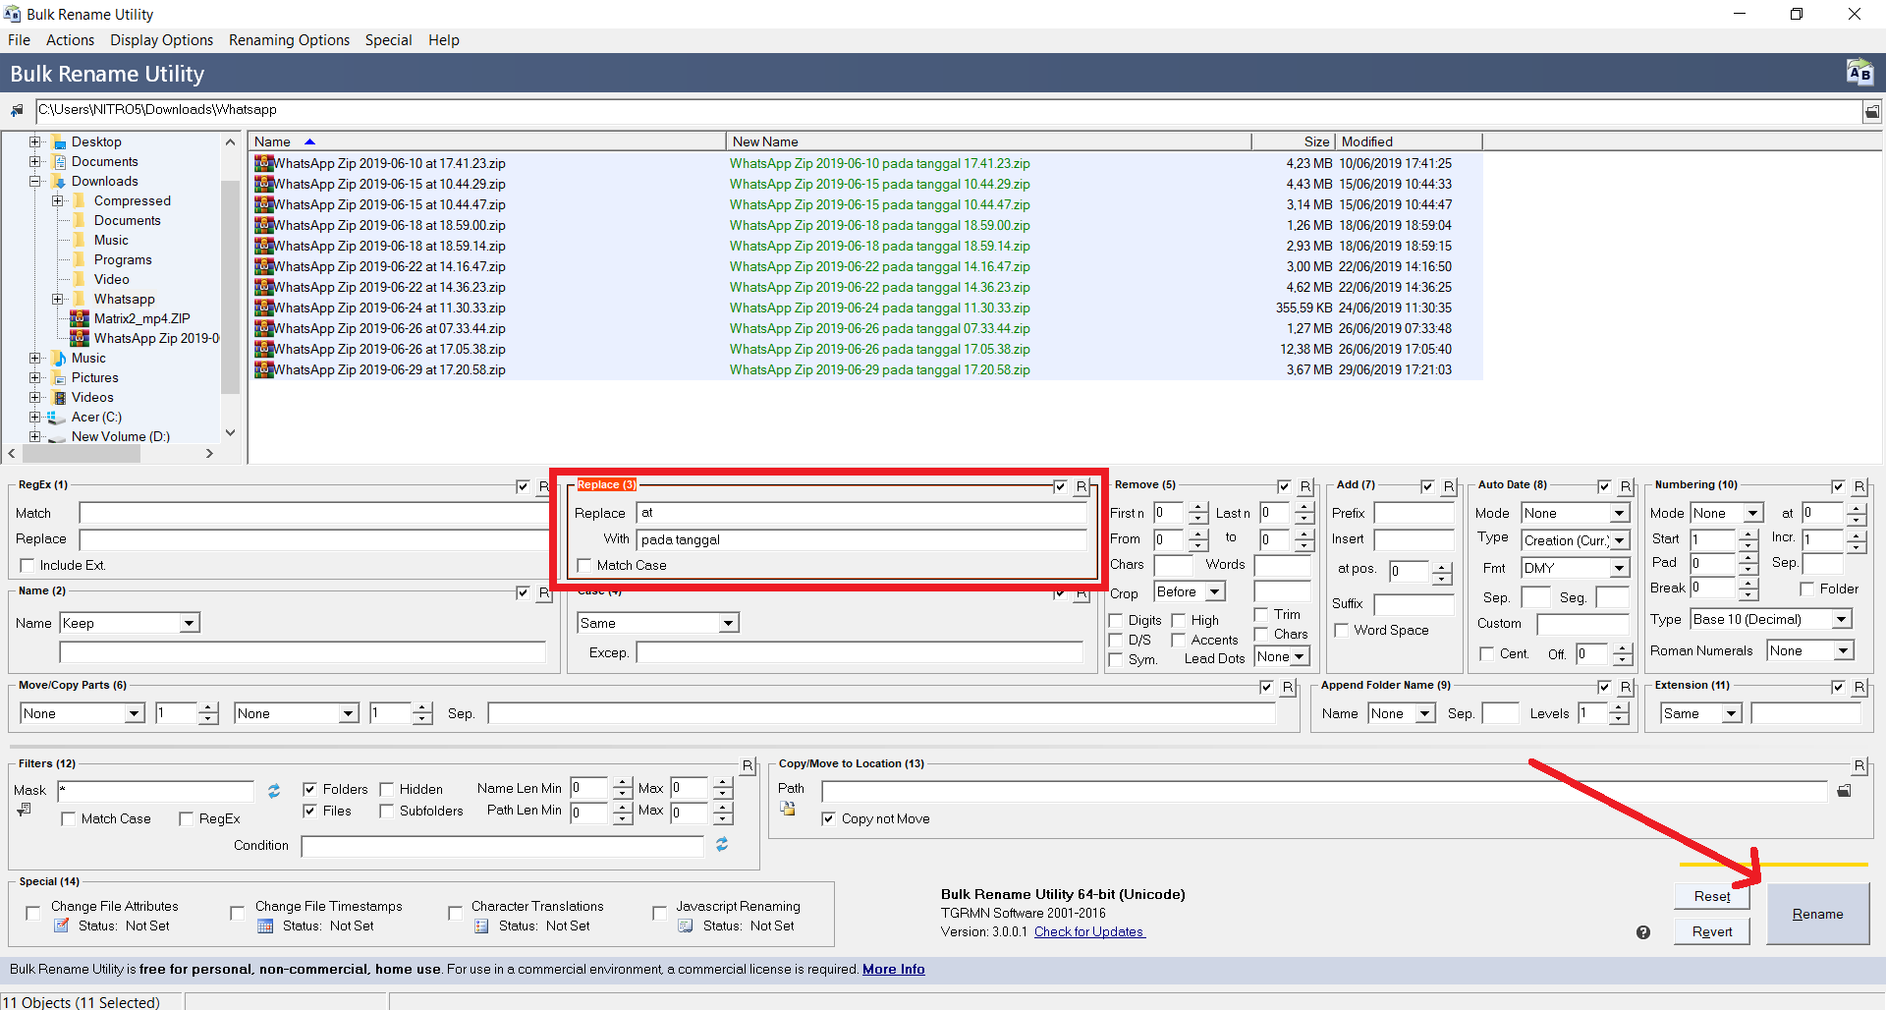The width and height of the screenshot is (1886, 1010).
Task: Enable the Subfolders filter checkbox
Action: [387, 811]
